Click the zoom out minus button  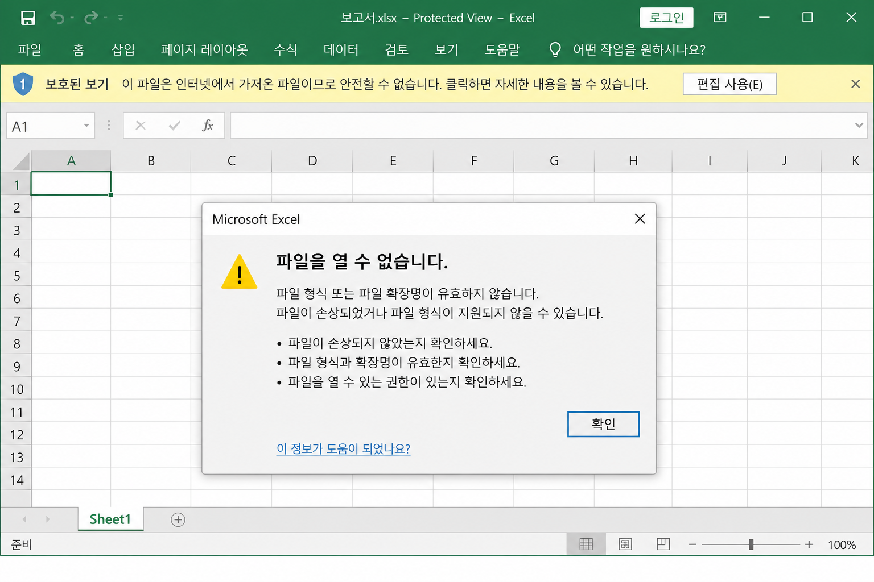[x=692, y=544]
